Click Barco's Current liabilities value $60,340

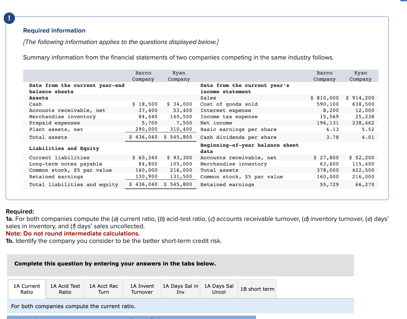point(145,158)
